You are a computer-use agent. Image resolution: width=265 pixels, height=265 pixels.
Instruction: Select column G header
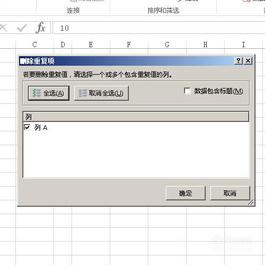[167, 45]
